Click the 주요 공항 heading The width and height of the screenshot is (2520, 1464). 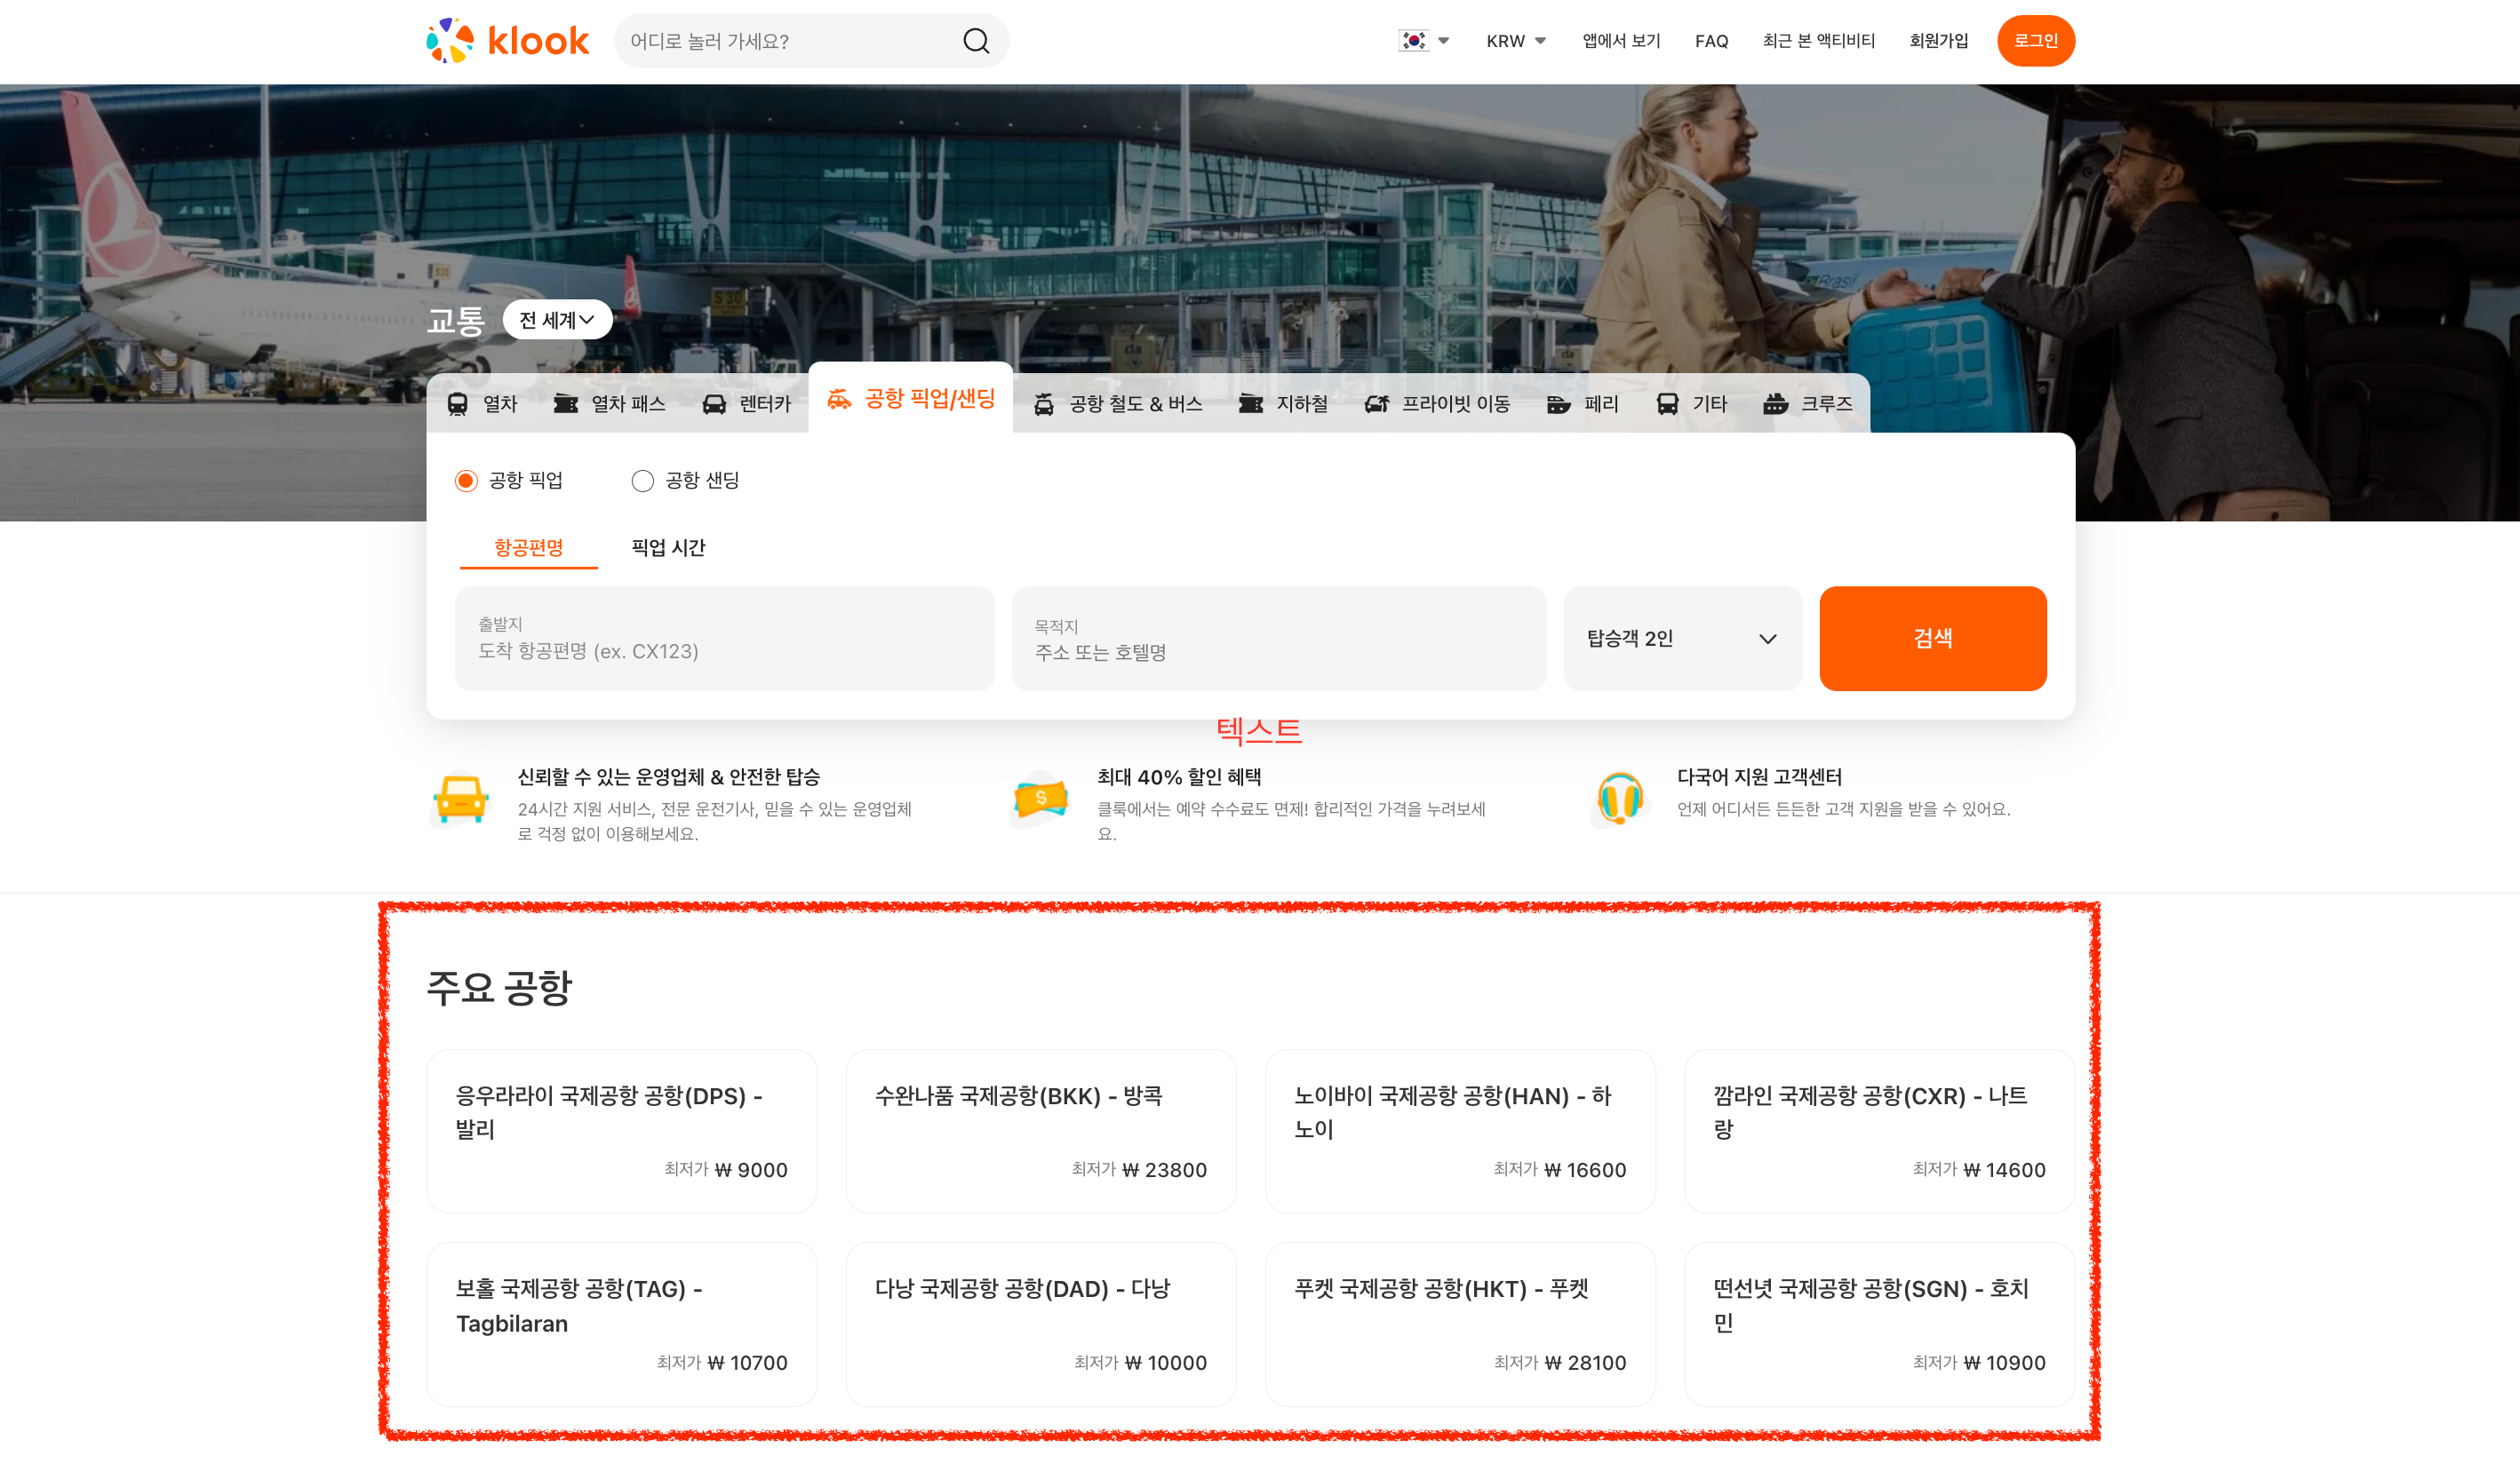(x=499, y=988)
